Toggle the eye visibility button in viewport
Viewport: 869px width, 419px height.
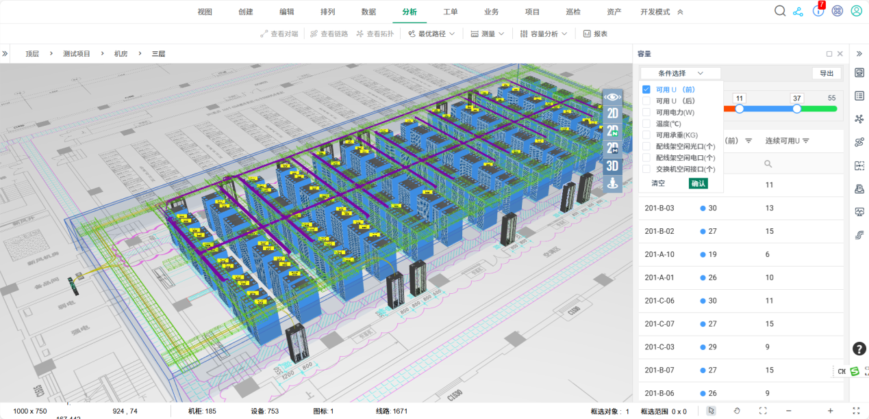click(613, 97)
